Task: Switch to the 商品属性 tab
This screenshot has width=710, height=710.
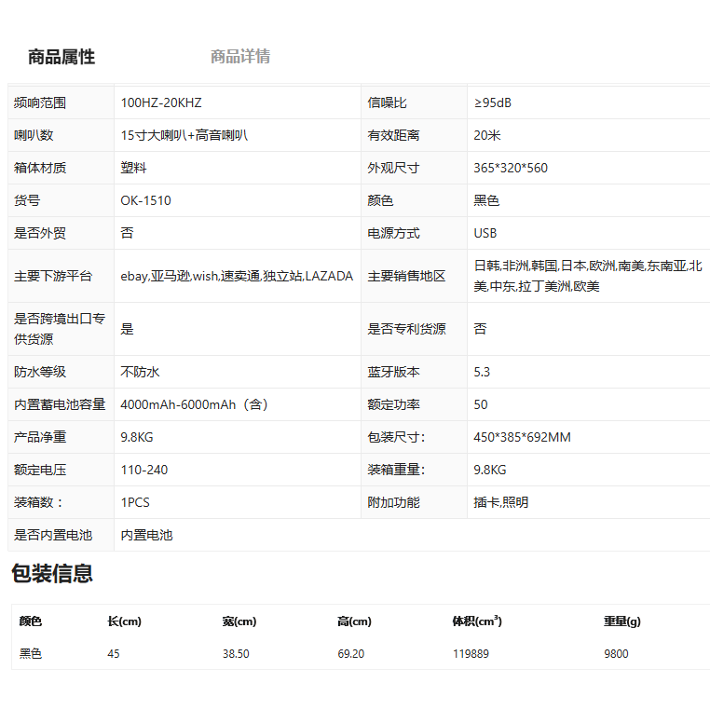Action: 61,57
